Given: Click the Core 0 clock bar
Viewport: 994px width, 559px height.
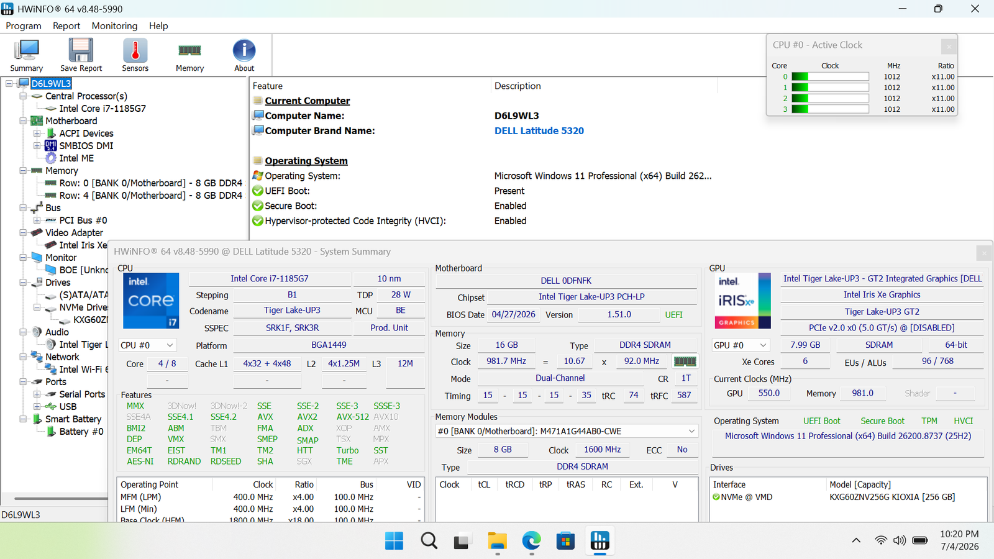Looking at the screenshot, I should click(830, 77).
